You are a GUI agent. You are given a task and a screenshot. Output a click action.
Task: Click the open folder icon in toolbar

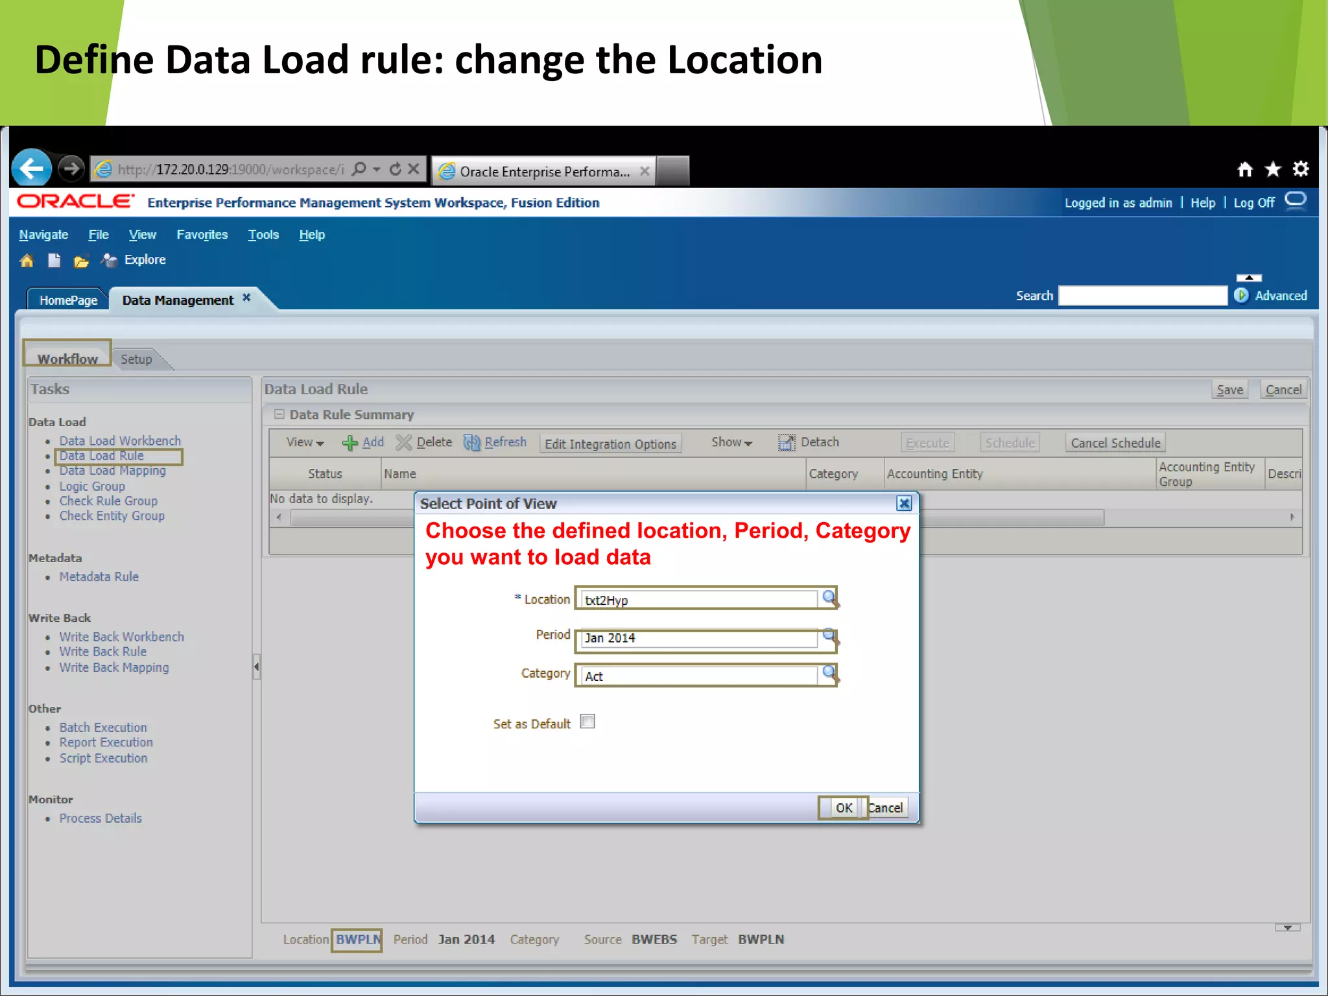point(81,261)
